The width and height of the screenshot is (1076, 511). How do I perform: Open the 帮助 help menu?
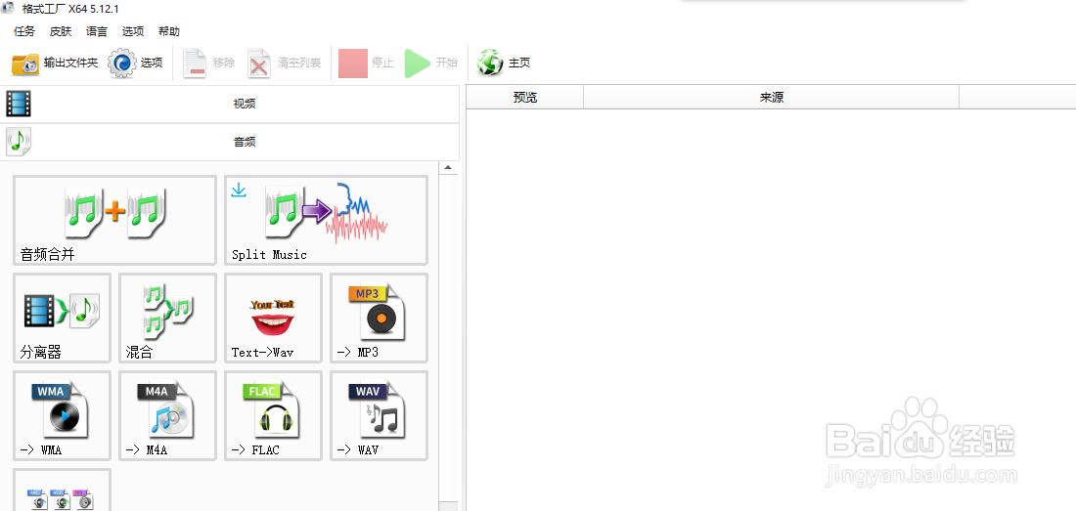click(169, 31)
